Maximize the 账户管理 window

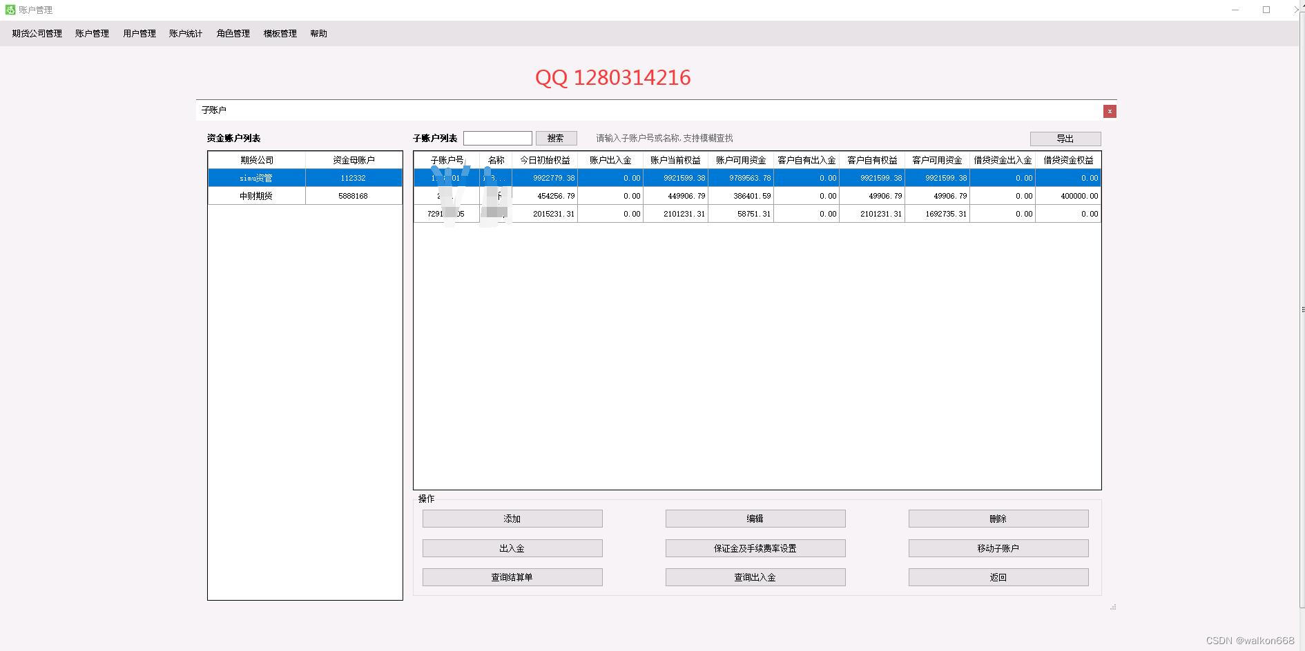pos(1266,10)
